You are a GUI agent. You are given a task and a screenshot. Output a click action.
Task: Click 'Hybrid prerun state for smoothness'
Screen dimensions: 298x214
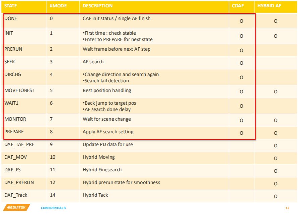click(x=121, y=183)
